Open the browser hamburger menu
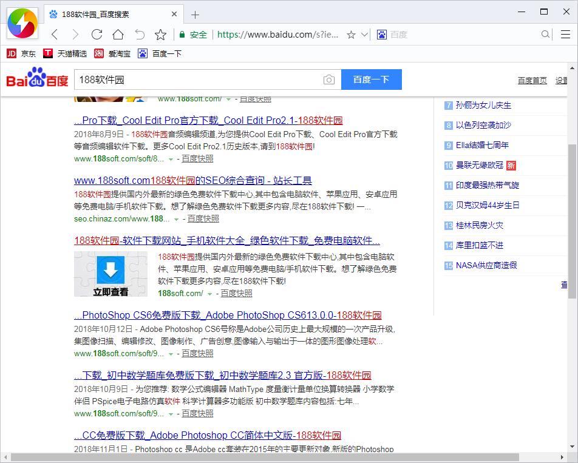 coord(565,35)
